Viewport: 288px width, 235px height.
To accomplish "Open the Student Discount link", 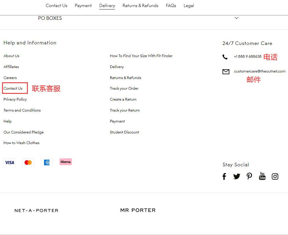I will pyautogui.click(x=124, y=132).
